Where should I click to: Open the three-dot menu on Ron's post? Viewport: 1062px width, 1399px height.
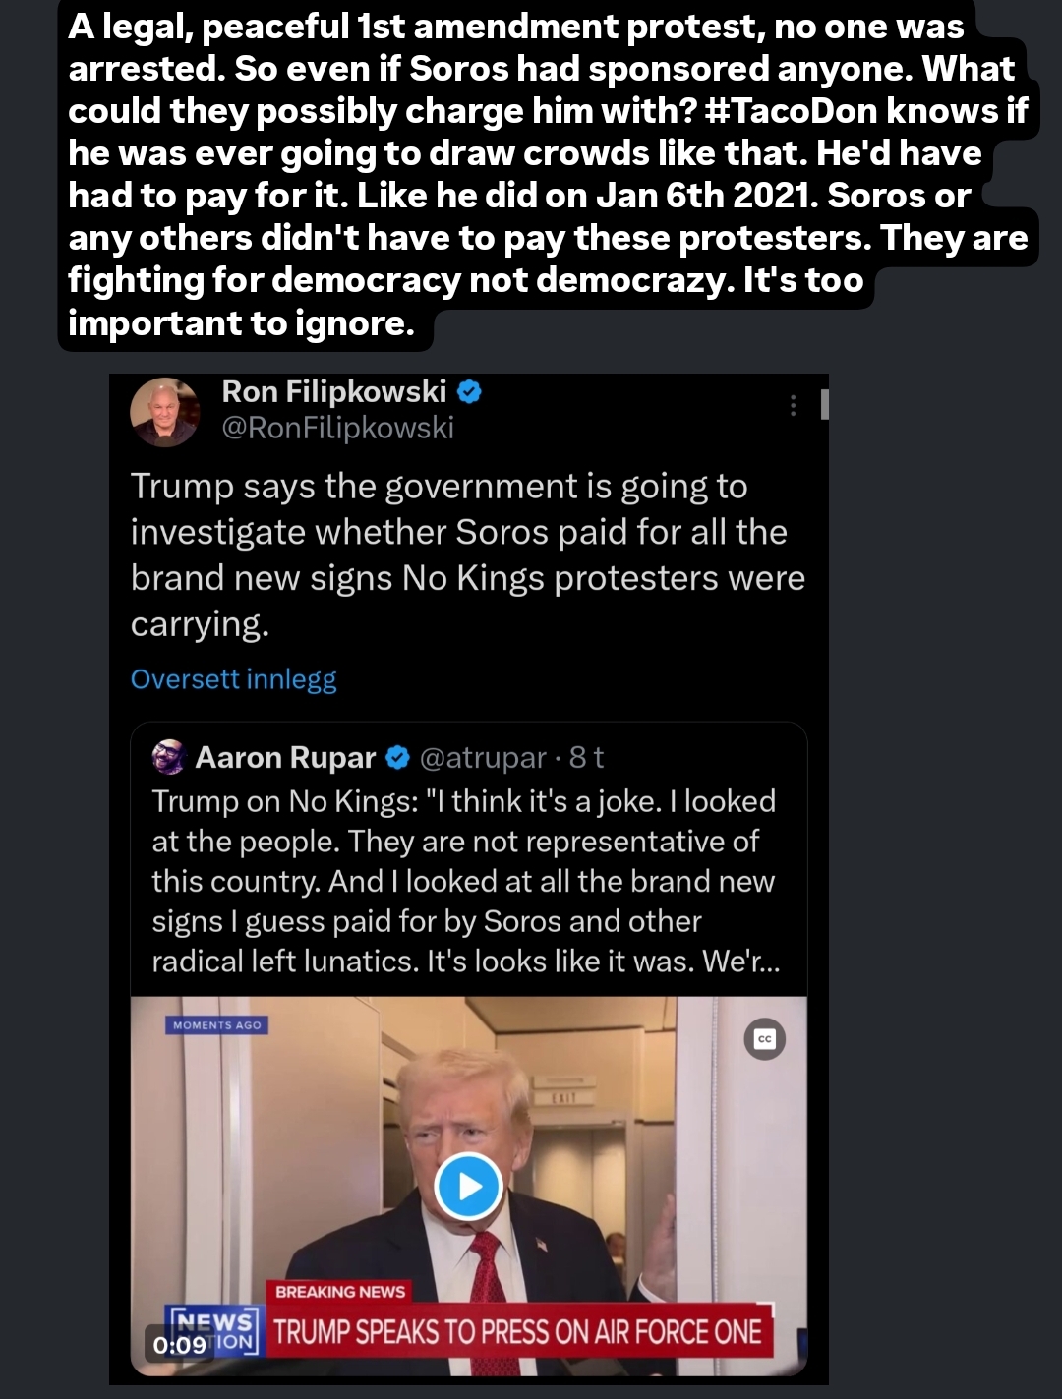794,406
